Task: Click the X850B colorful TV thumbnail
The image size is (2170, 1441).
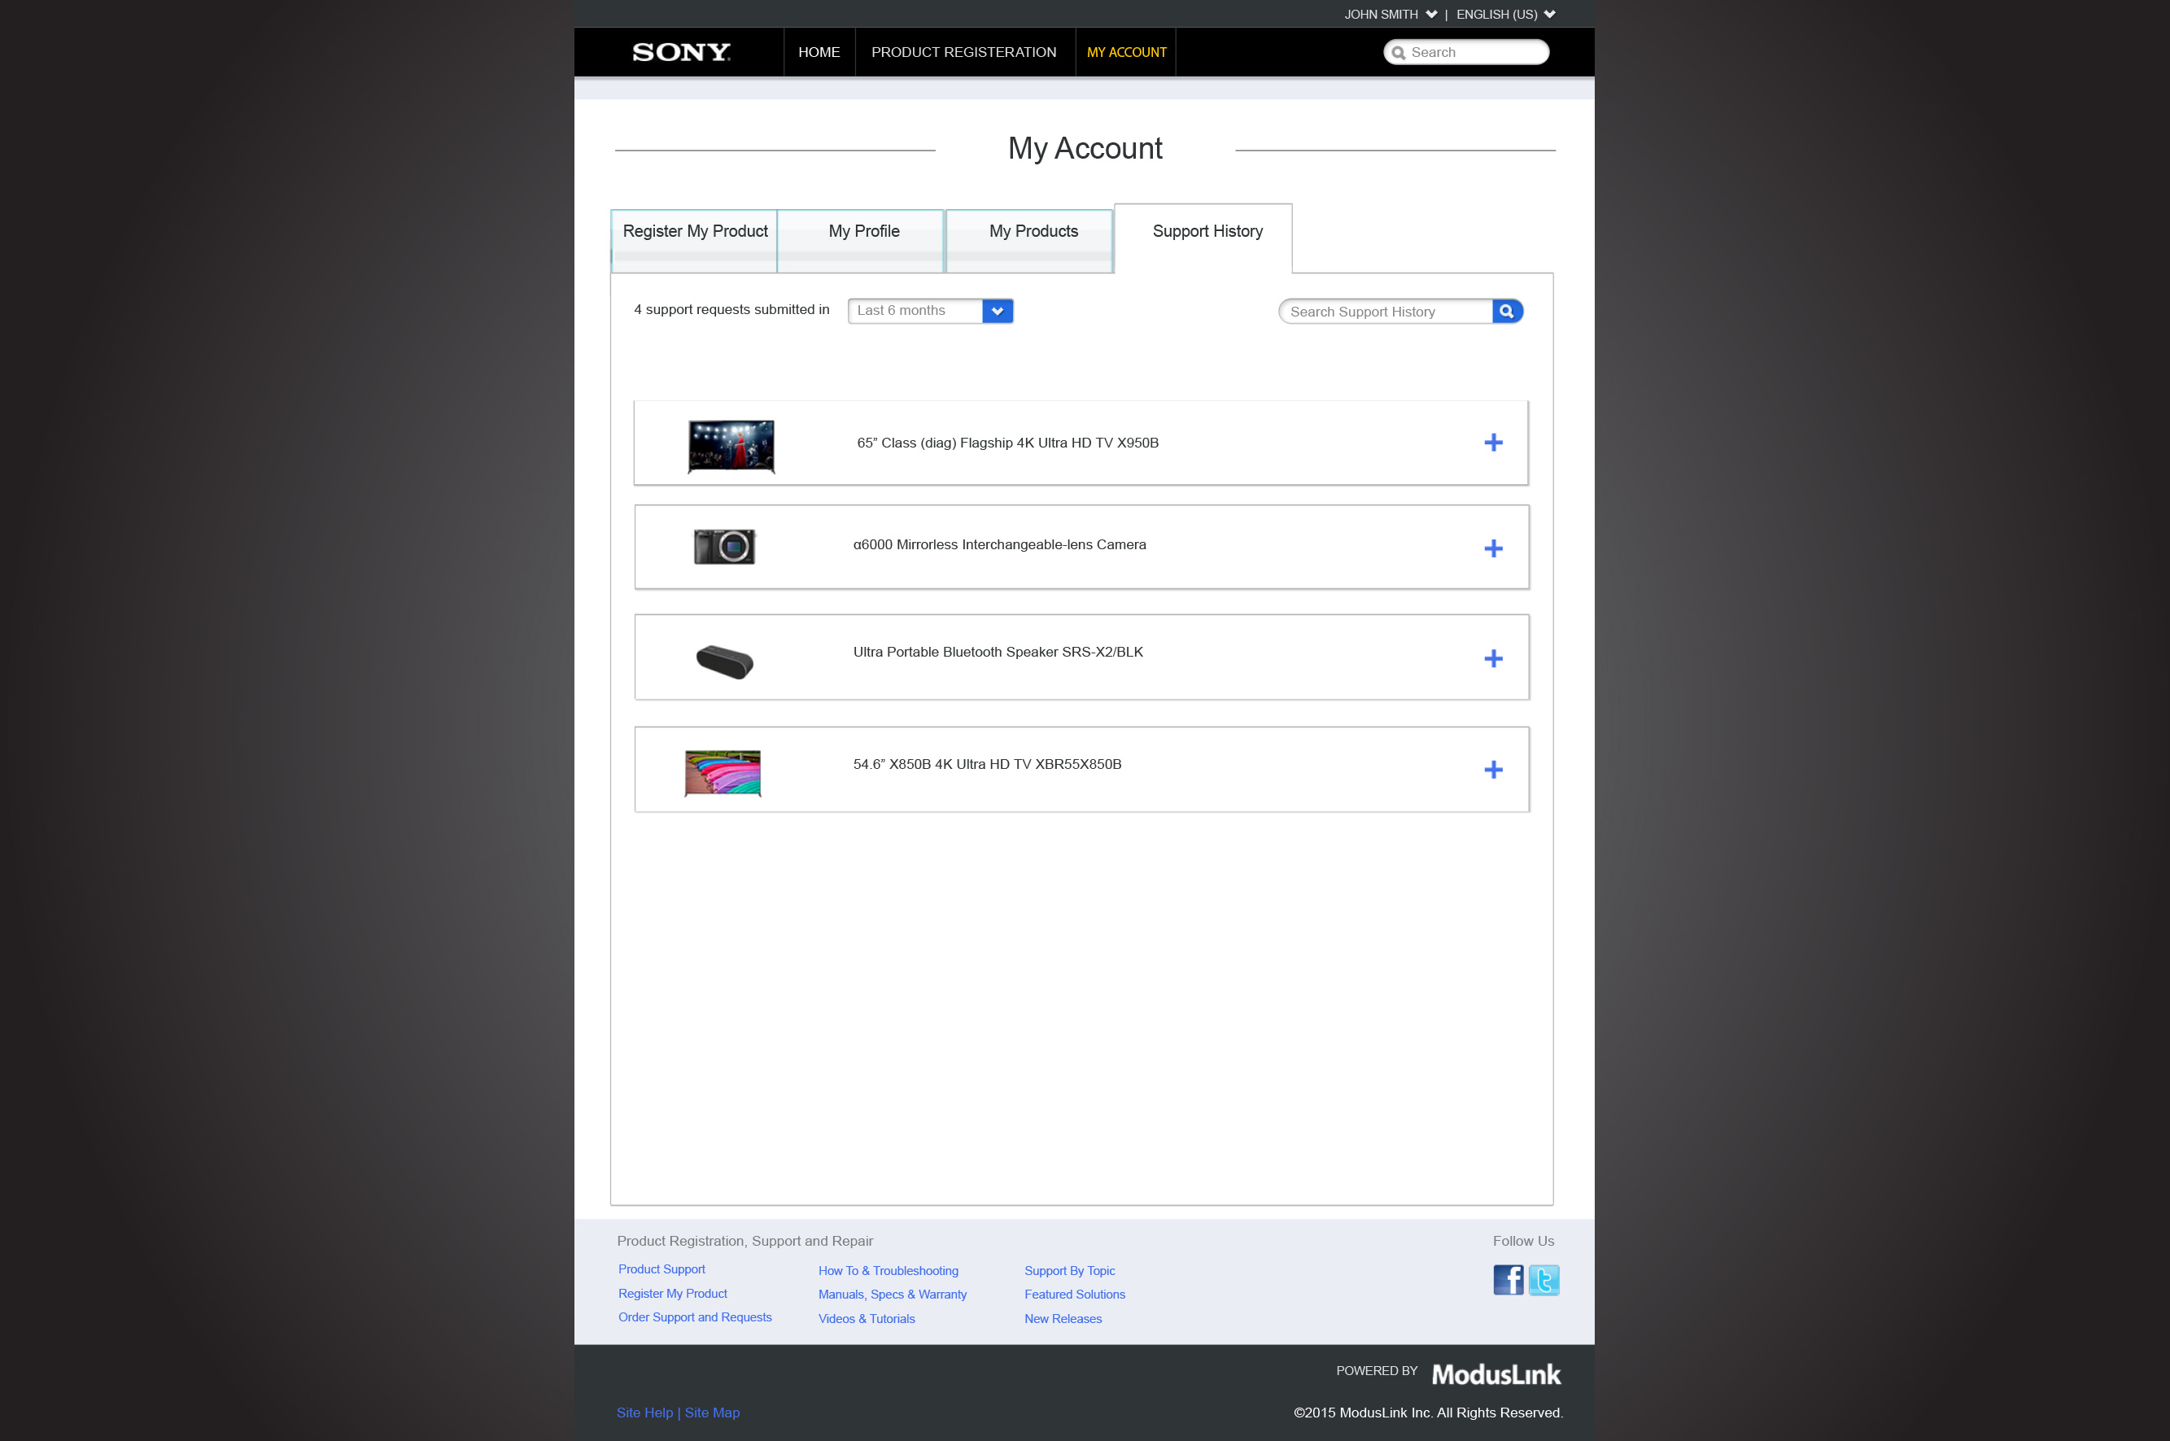Action: [723, 773]
